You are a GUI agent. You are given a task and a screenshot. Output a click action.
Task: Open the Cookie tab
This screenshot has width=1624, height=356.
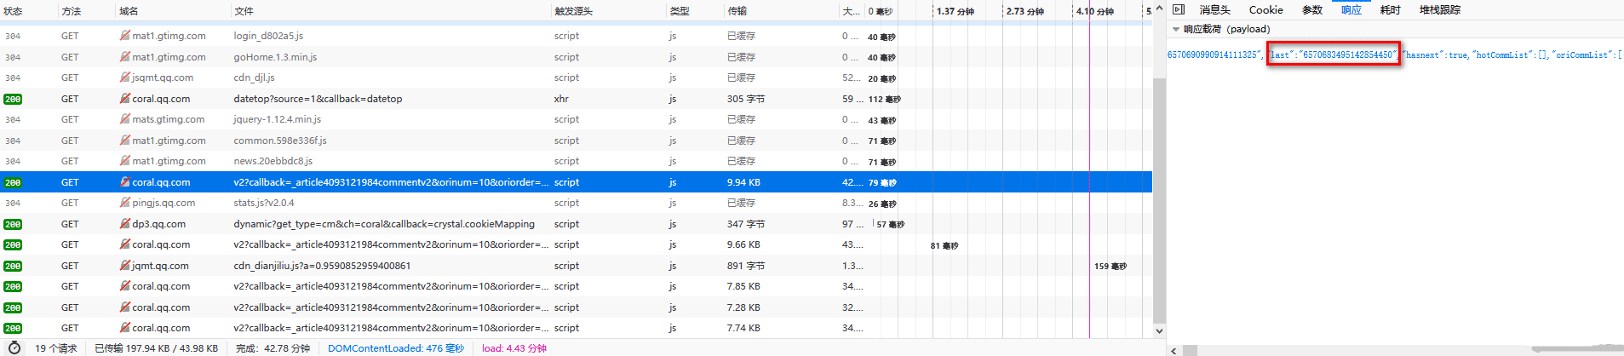(1265, 10)
